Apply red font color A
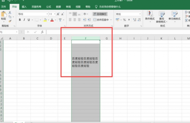190x123 pixels. 52,20
